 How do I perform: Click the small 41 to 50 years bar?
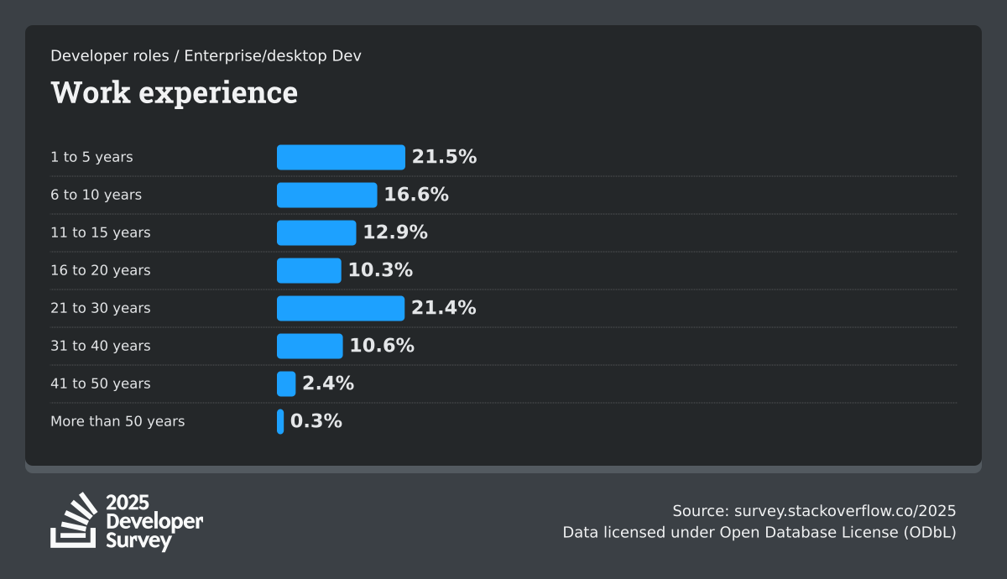tap(286, 383)
